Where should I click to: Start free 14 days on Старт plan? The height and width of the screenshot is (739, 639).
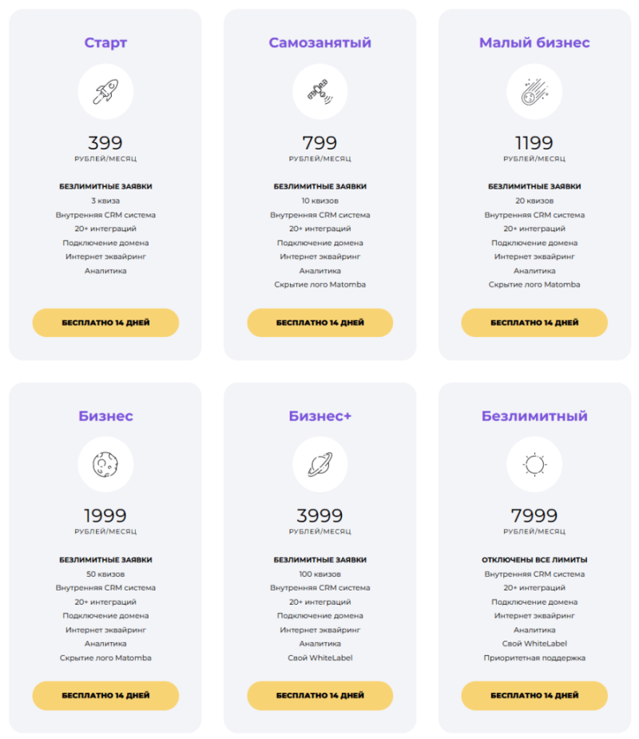[x=105, y=323]
